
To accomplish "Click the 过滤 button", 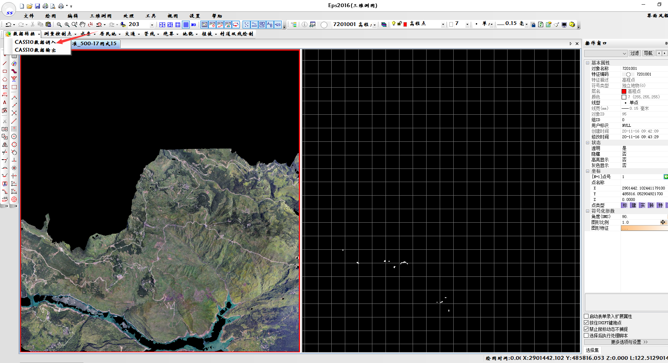I will [x=634, y=53].
